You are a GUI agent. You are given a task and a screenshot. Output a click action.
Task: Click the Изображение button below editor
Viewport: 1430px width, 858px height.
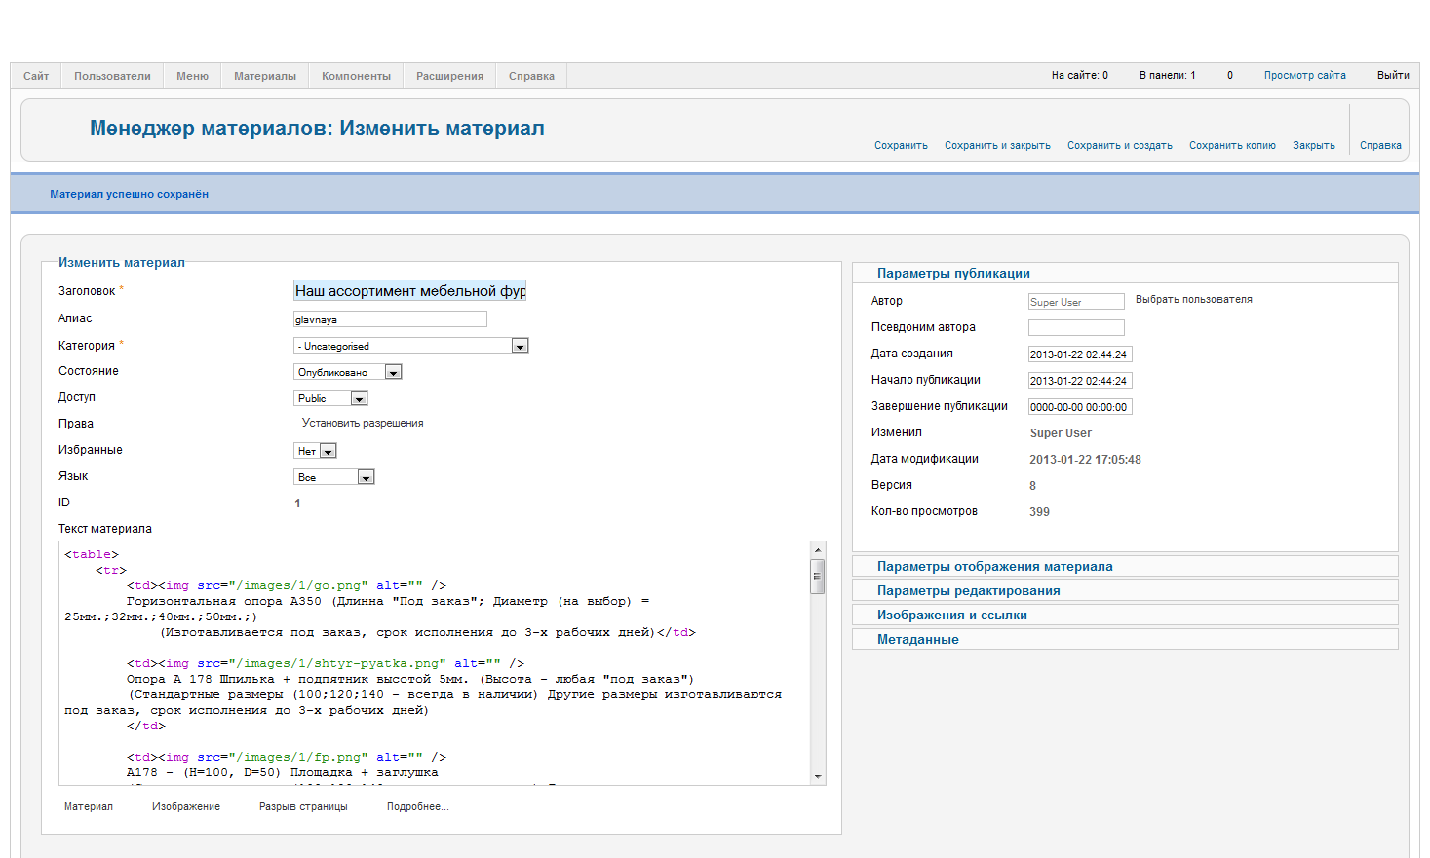point(185,806)
